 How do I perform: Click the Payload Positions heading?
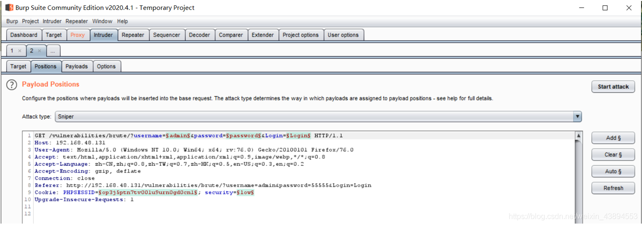click(51, 84)
